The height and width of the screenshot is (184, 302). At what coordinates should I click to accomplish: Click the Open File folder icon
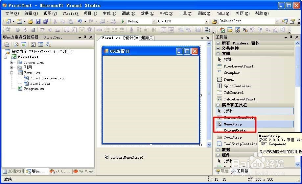[x=31, y=21]
